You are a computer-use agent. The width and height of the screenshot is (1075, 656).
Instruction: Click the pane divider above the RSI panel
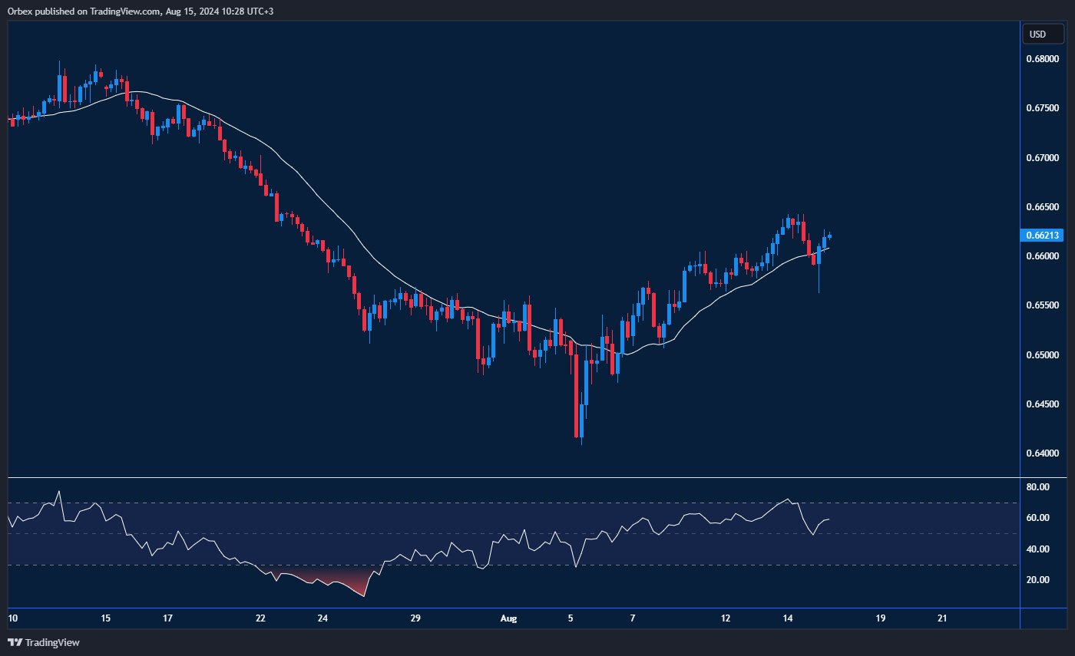tap(513, 477)
